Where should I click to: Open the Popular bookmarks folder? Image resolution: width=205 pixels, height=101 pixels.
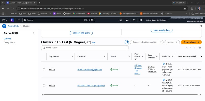click(42, 14)
